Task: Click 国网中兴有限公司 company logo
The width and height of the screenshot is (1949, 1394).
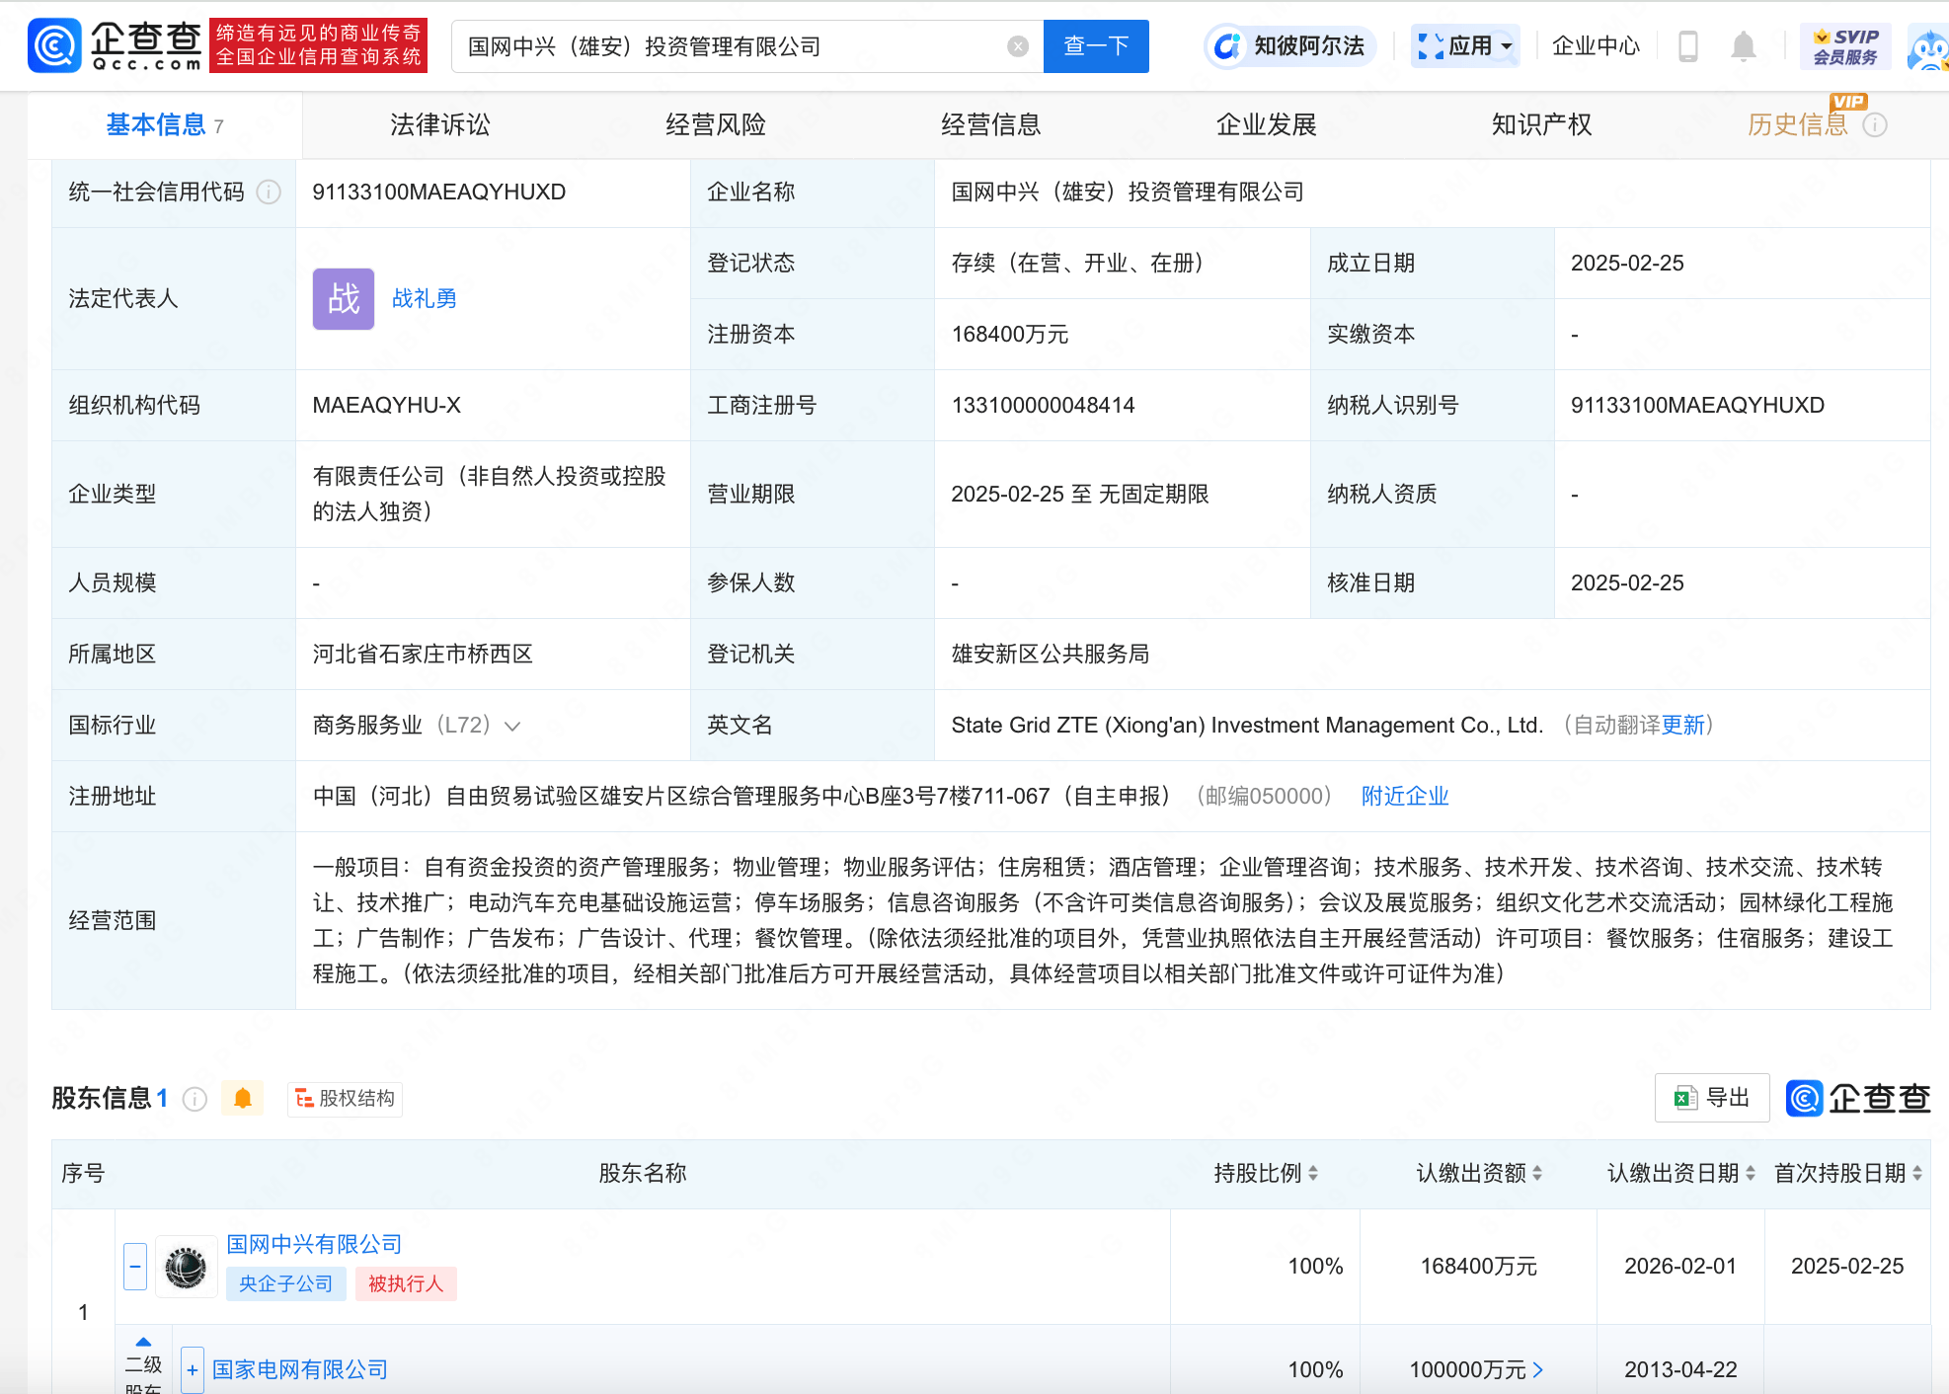Action: click(x=186, y=1267)
